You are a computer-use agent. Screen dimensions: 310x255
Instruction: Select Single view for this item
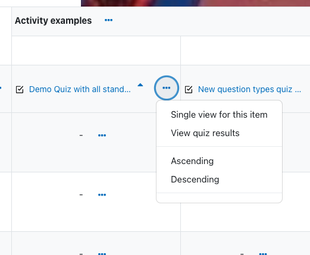pos(219,115)
